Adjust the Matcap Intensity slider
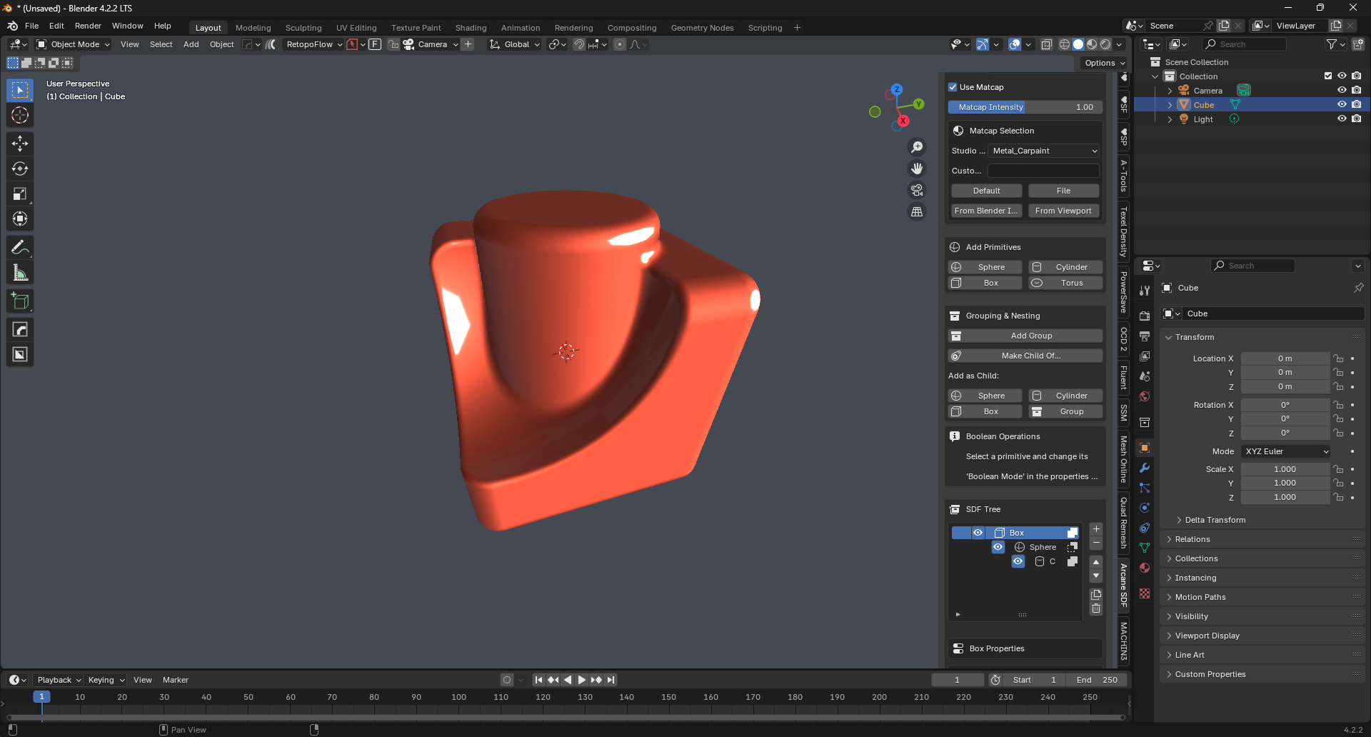 (1025, 107)
